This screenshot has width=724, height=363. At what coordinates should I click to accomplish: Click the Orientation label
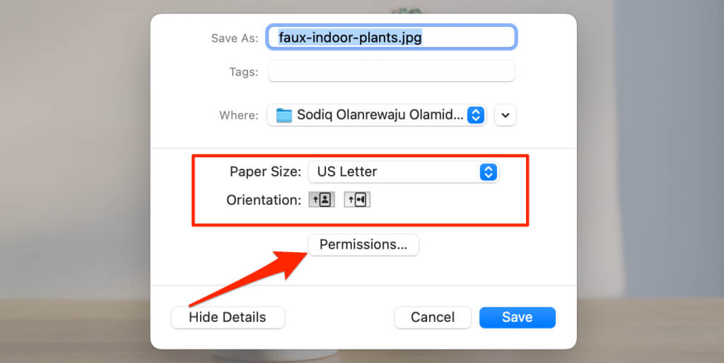(264, 200)
